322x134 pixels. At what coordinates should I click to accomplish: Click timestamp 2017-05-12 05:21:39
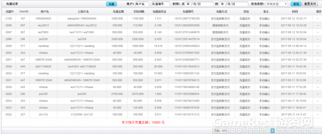293,53
